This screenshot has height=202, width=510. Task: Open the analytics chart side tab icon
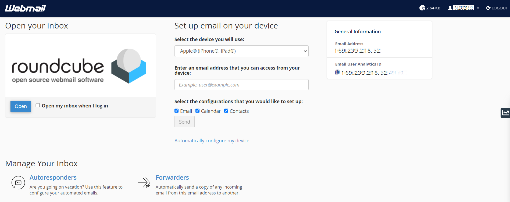click(505, 113)
